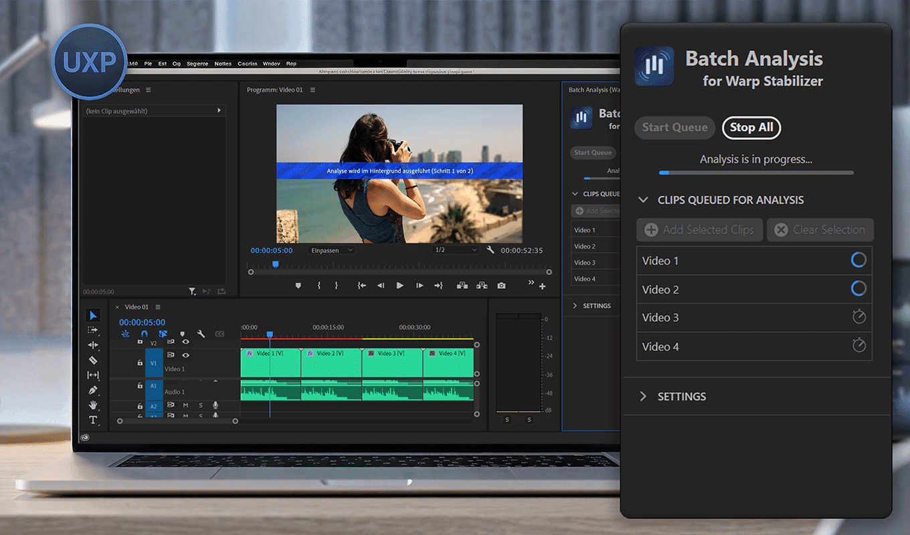910x535 pixels.
Task: Mark Out point in Program Monitor
Action: click(336, 286)
